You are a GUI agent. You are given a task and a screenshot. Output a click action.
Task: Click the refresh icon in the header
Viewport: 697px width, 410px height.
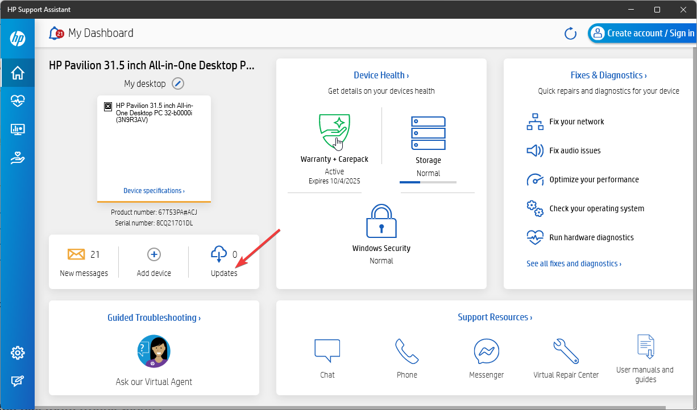tap(570, 34)
